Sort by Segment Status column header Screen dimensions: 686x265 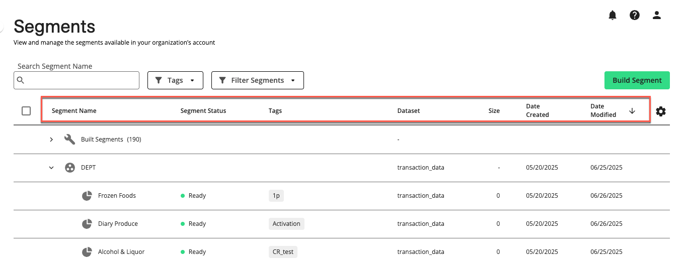coord(203,111)
